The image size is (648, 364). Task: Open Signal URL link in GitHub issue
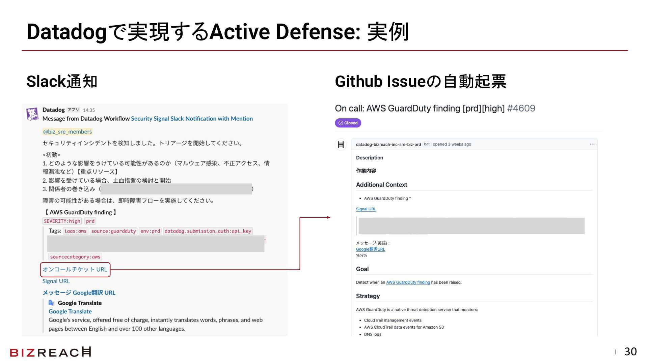pyautogui.click(x=366, y=209)
